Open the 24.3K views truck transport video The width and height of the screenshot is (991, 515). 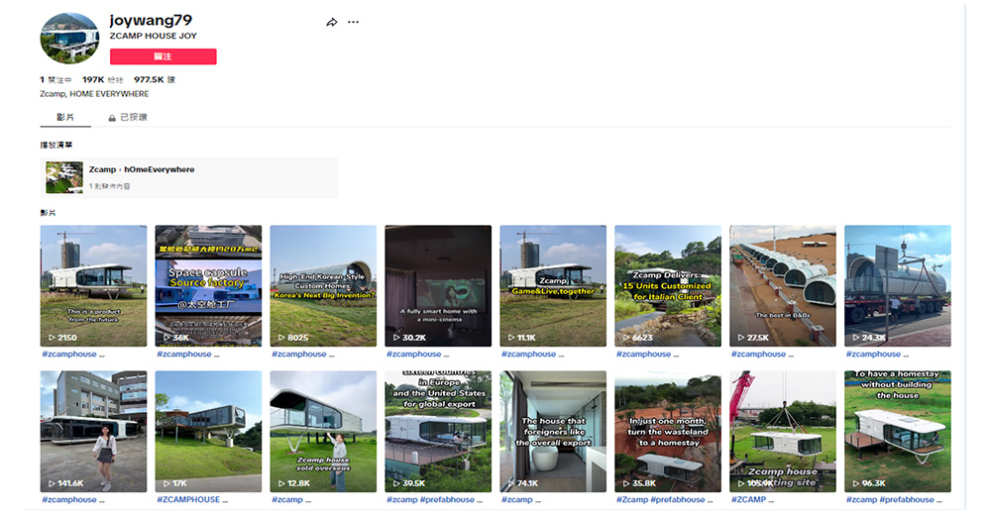898,285
